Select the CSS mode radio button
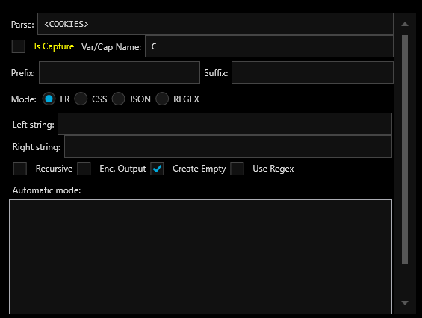422x318 pixels. coord(81,99)
